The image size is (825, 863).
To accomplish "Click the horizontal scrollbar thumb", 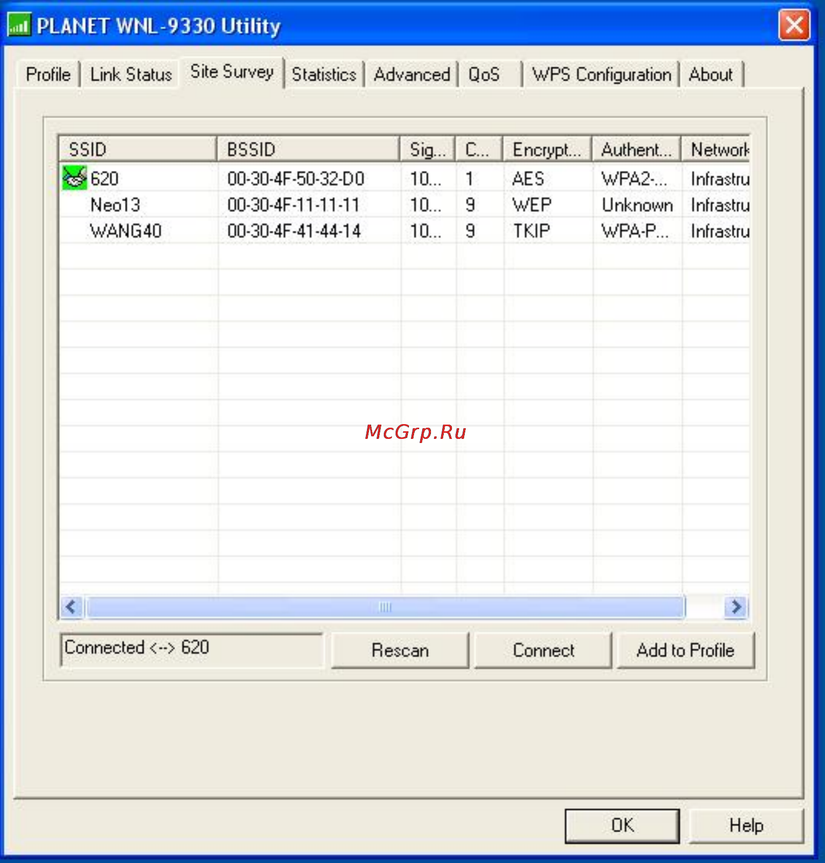I will (385, 607).
